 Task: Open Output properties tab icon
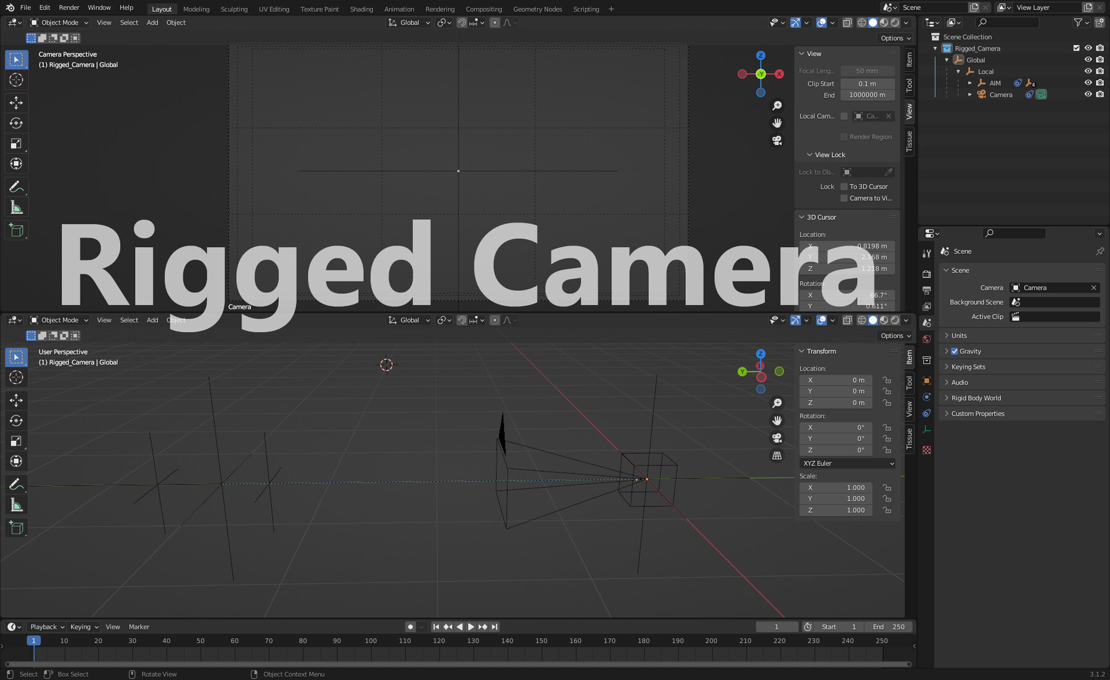point(926,290)
